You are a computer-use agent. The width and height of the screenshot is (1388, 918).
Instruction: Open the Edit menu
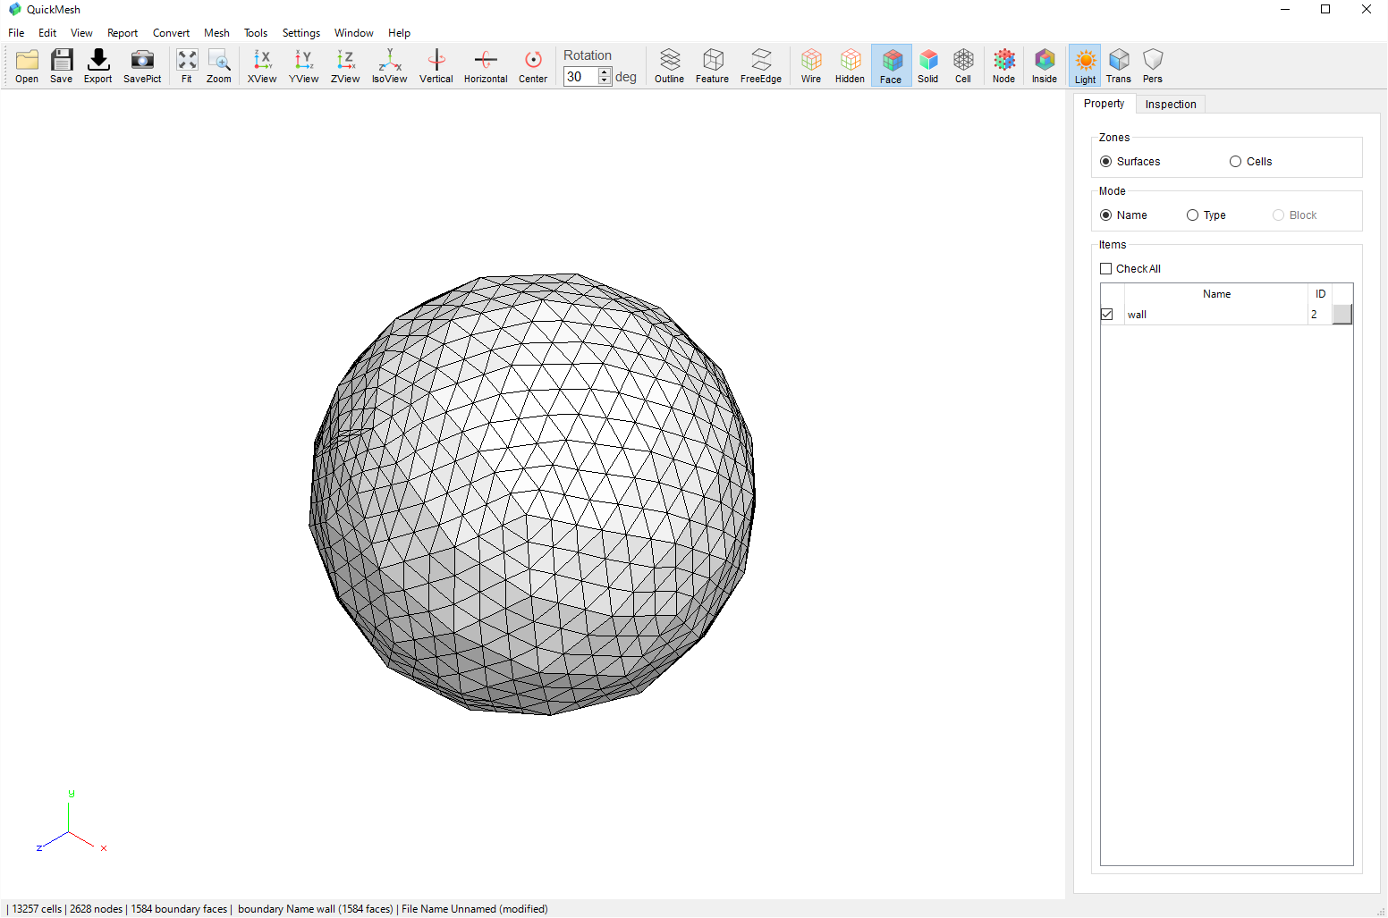[x=47, y=33]
